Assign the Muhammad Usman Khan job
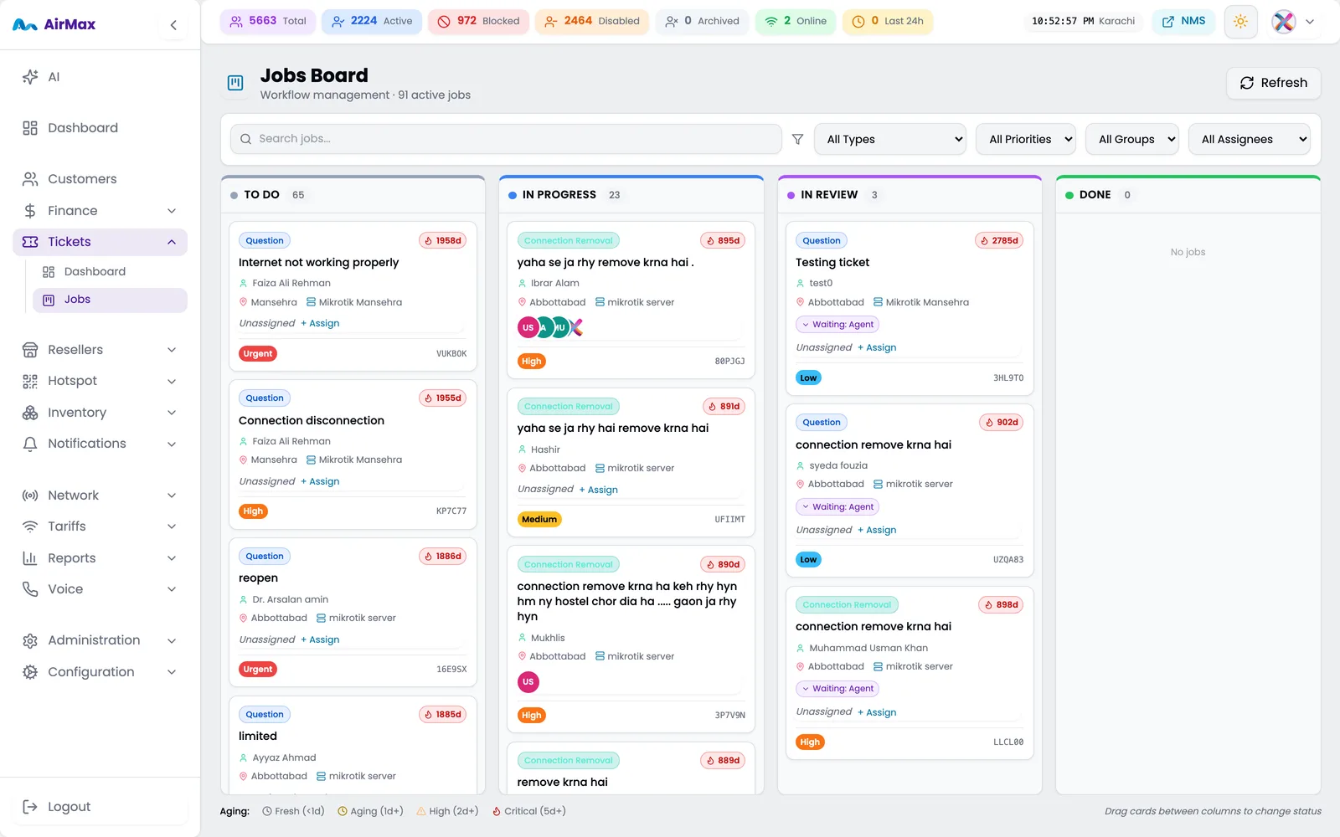The width and height of the screenshot is (1340, 837). [877, 713]
